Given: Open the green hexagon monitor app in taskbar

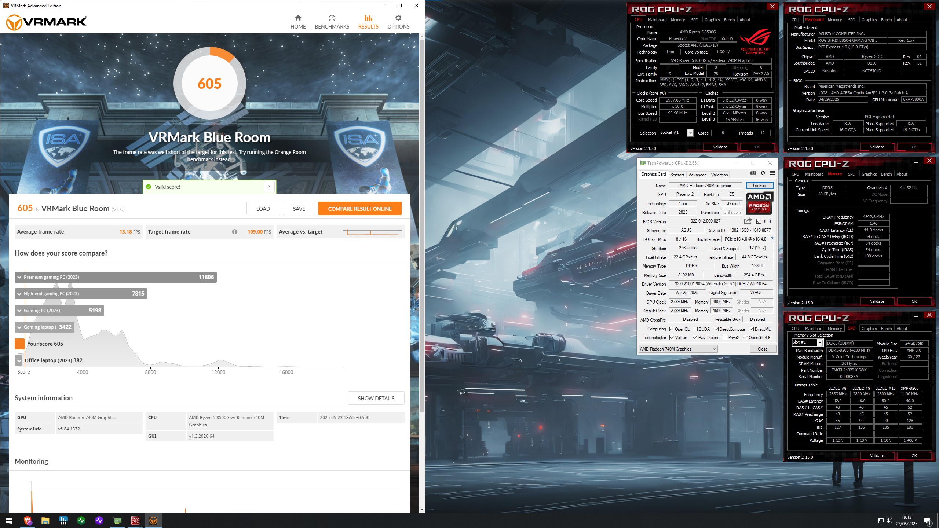Looking at the screenshot, I should click(81, 520).
